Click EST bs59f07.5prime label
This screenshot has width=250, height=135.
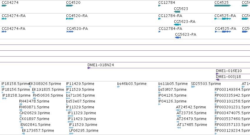pos(172,90)
